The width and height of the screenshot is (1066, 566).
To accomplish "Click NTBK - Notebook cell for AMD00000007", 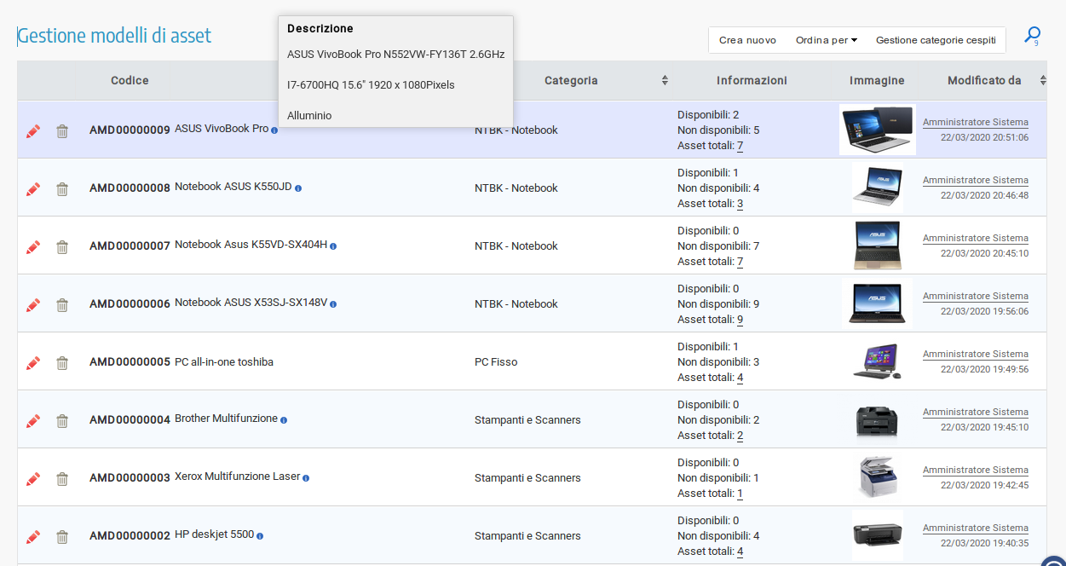I will pyautogui.click(x=516, y=246).
